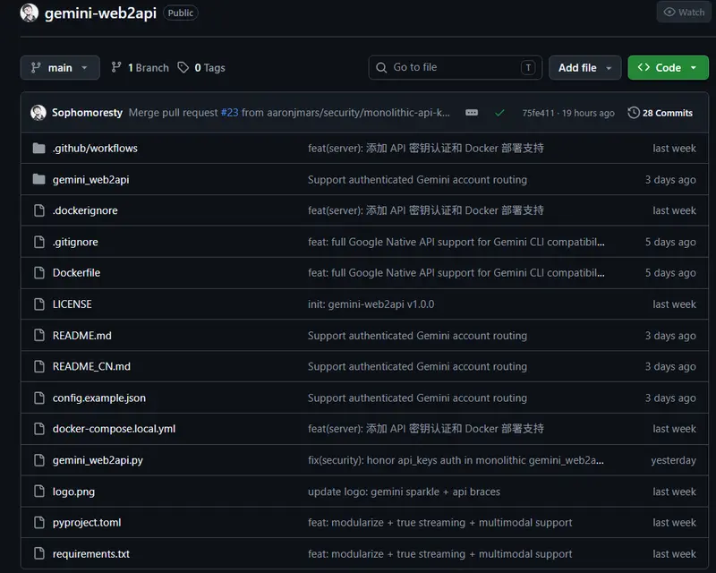
Task: Expand commit message ellipsis button
Action: [472, 113]
